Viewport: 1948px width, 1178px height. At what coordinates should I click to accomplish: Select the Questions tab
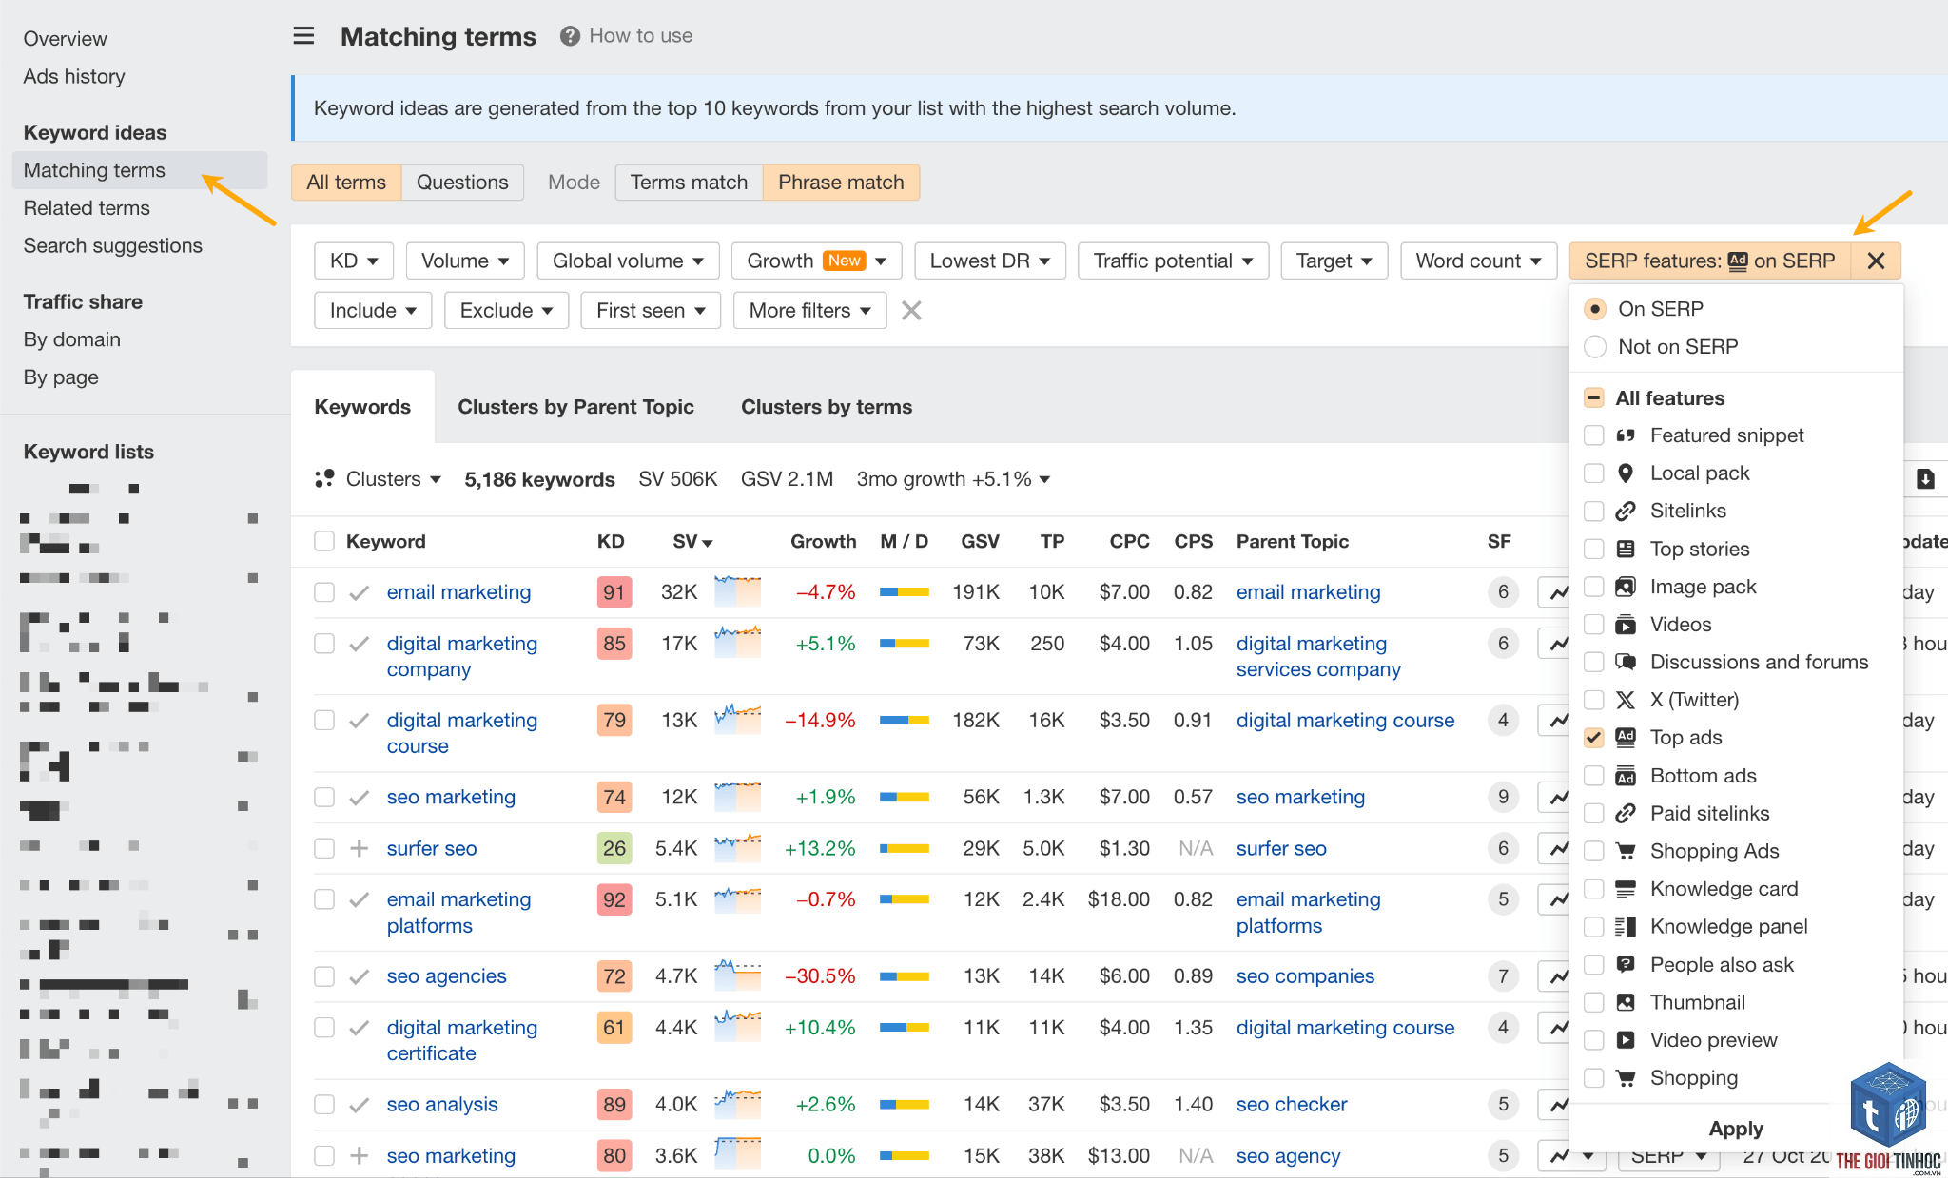[462, 183]
